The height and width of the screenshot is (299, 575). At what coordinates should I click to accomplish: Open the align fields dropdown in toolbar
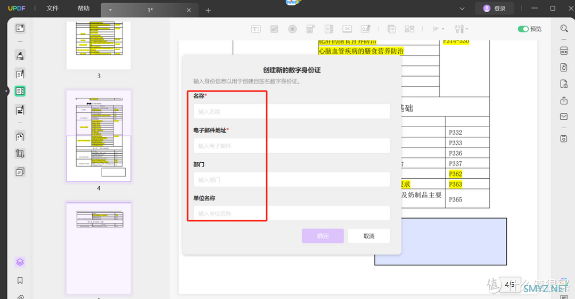(x=438, y=29)
